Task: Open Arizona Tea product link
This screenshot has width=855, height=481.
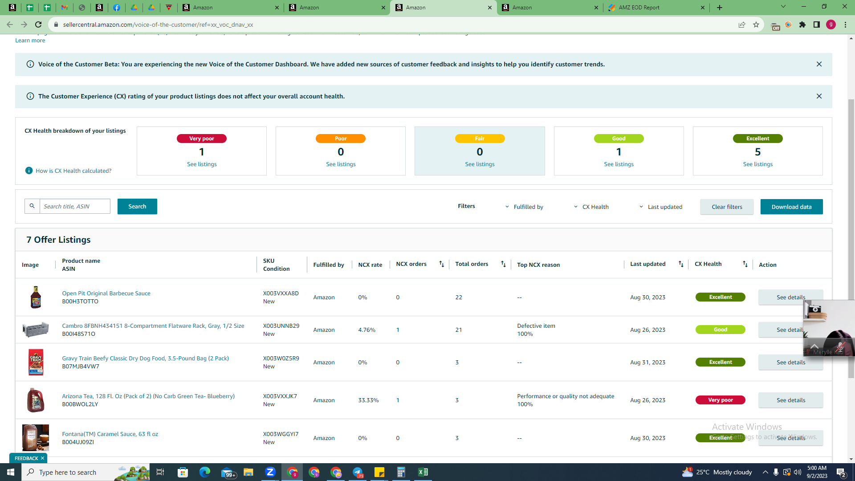Action: tap(148, 396)
